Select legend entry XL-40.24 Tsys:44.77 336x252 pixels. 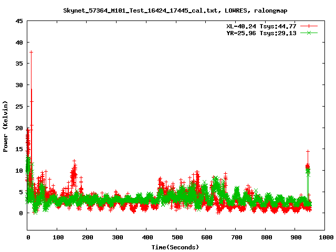pyautogui.click(x=261, y=26)
